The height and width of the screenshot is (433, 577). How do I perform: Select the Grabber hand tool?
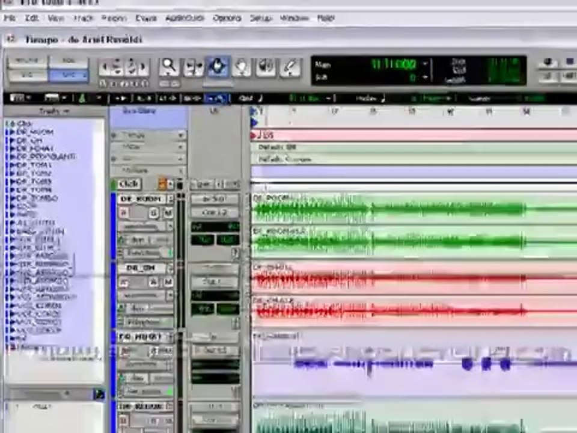point(242,66)
